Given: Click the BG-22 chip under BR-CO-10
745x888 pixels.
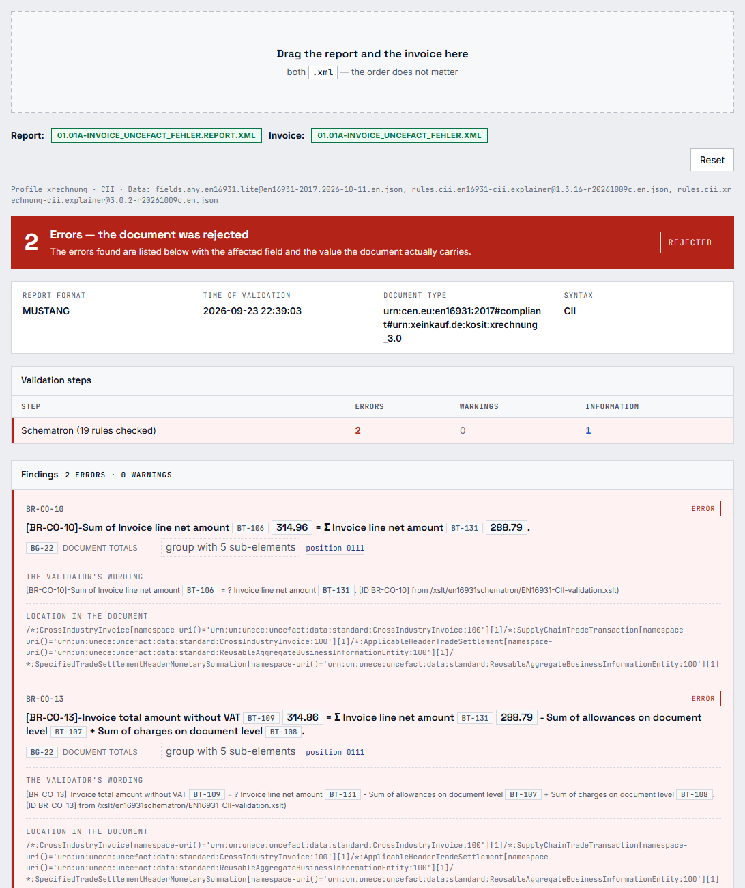Looking at the screenshot, I should click(x=42, y=548).
